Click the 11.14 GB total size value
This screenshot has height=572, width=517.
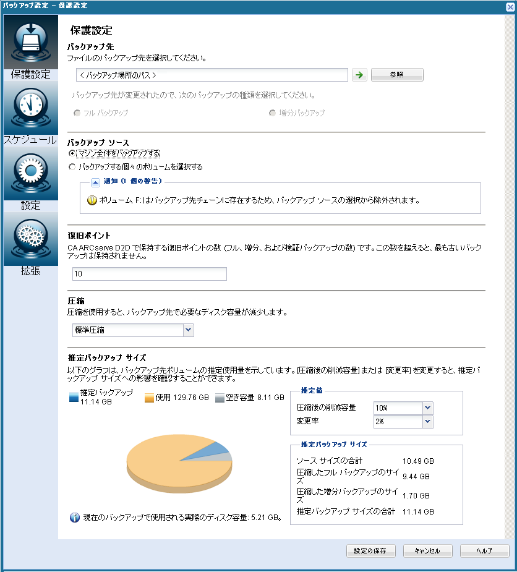click(x=418, y=512)
